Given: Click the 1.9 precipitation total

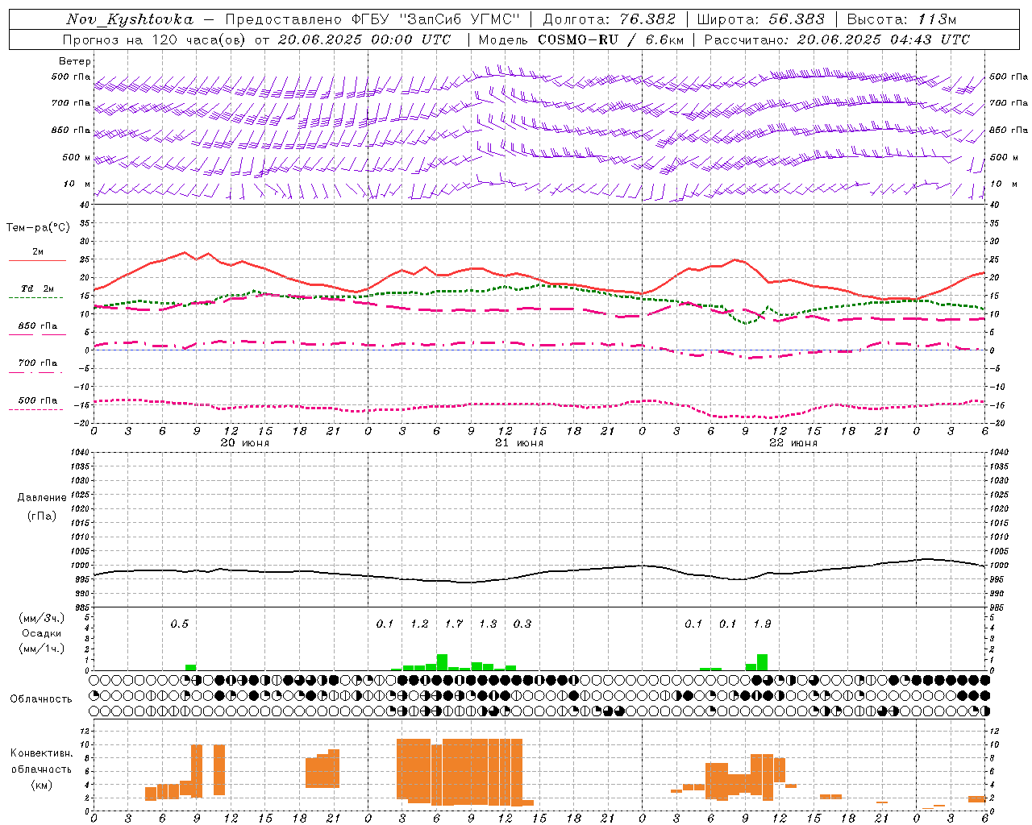Looking at the screenshot, I should (762, 624).
